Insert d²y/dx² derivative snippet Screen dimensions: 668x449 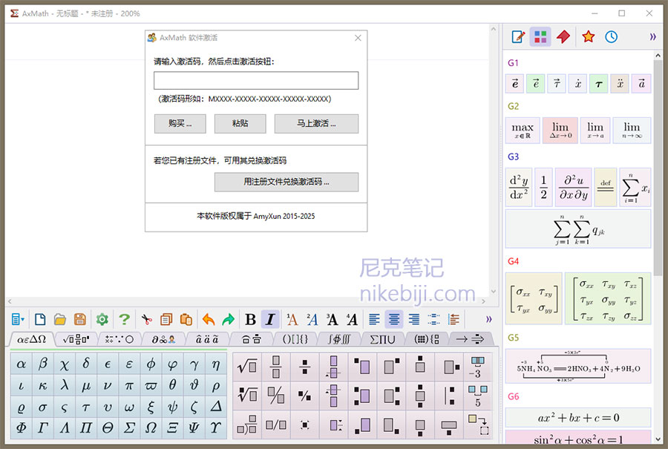tap(519, 187)
